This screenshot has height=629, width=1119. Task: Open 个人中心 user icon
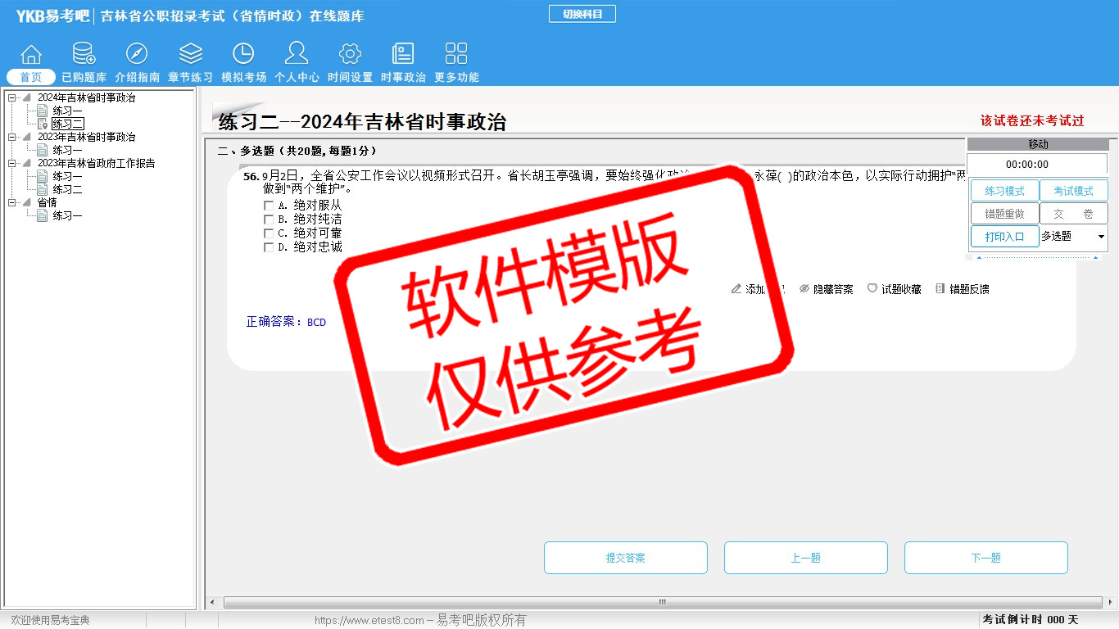[x=297, y=55]
